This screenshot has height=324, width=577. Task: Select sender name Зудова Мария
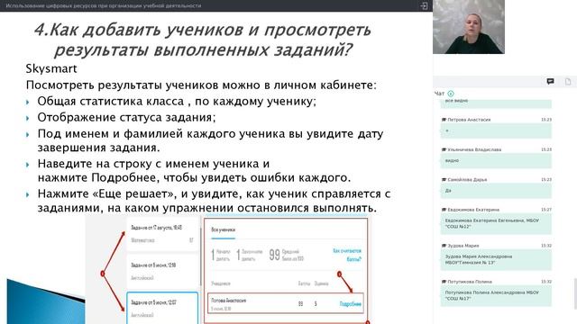pos(463,246)
